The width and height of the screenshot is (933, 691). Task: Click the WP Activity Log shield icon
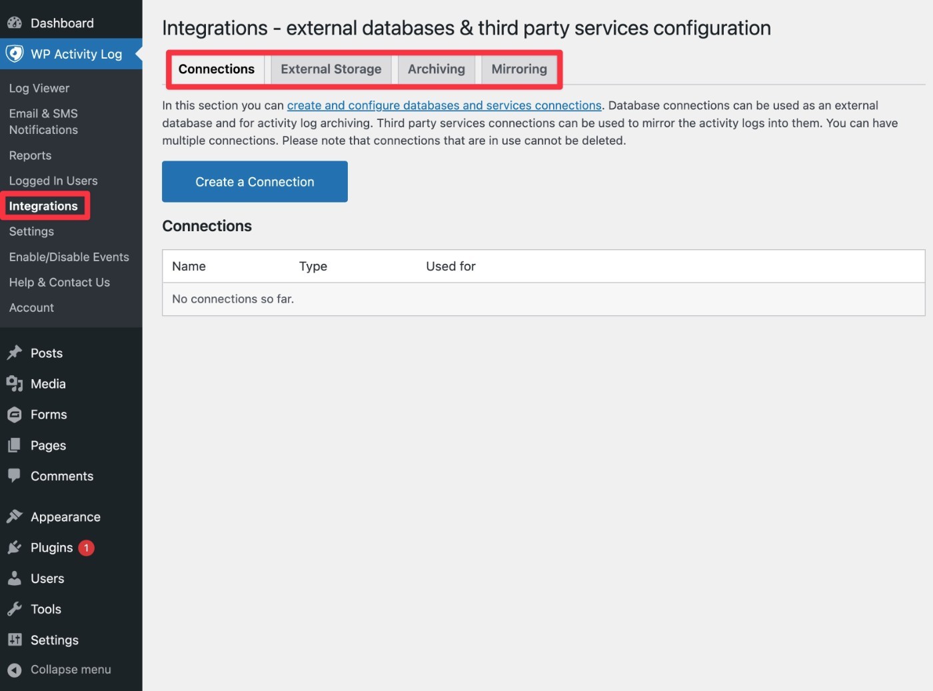(x=15, y=54)
